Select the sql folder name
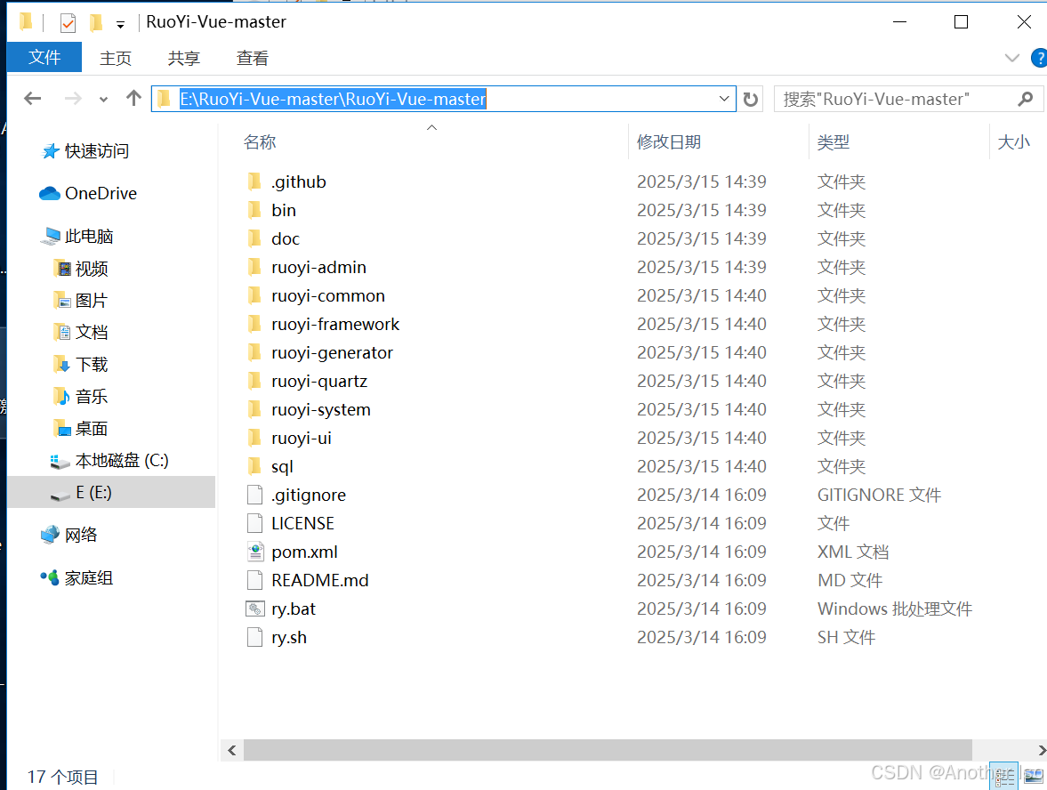The image size is (1047, 790). tap(283, 467)
